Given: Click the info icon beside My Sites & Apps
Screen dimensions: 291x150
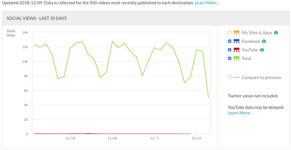Looking at the screenshot, I should click(x=276, y=33).
